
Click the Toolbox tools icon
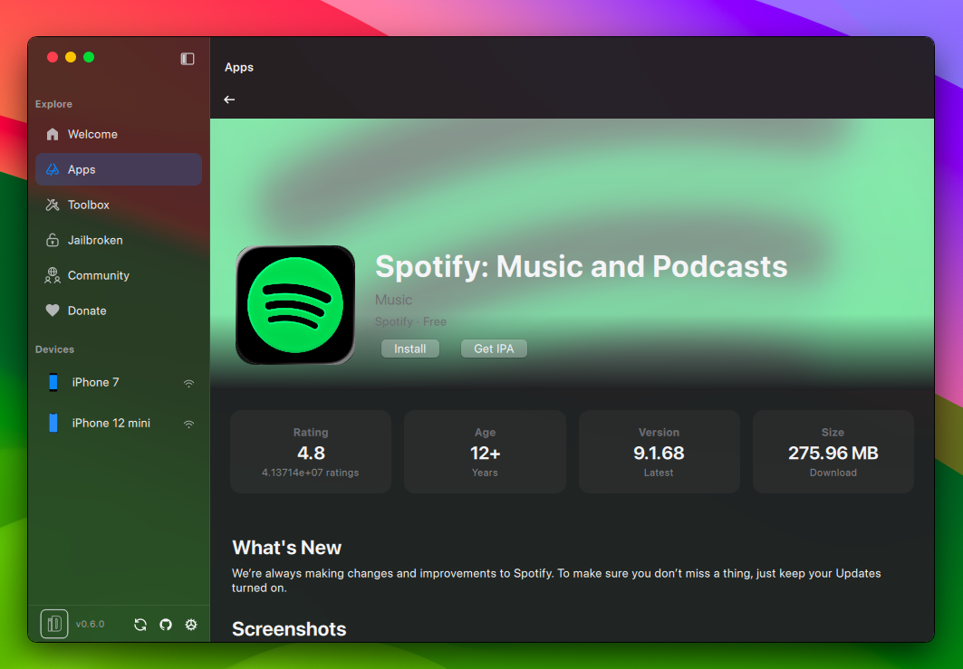[53, 205]
